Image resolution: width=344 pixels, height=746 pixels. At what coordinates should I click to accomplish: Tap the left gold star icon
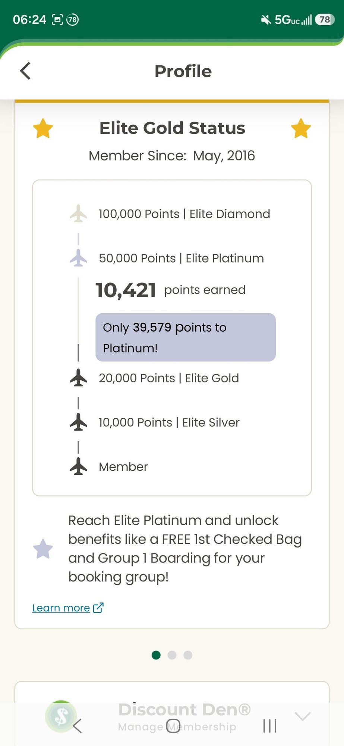[43, 128]
